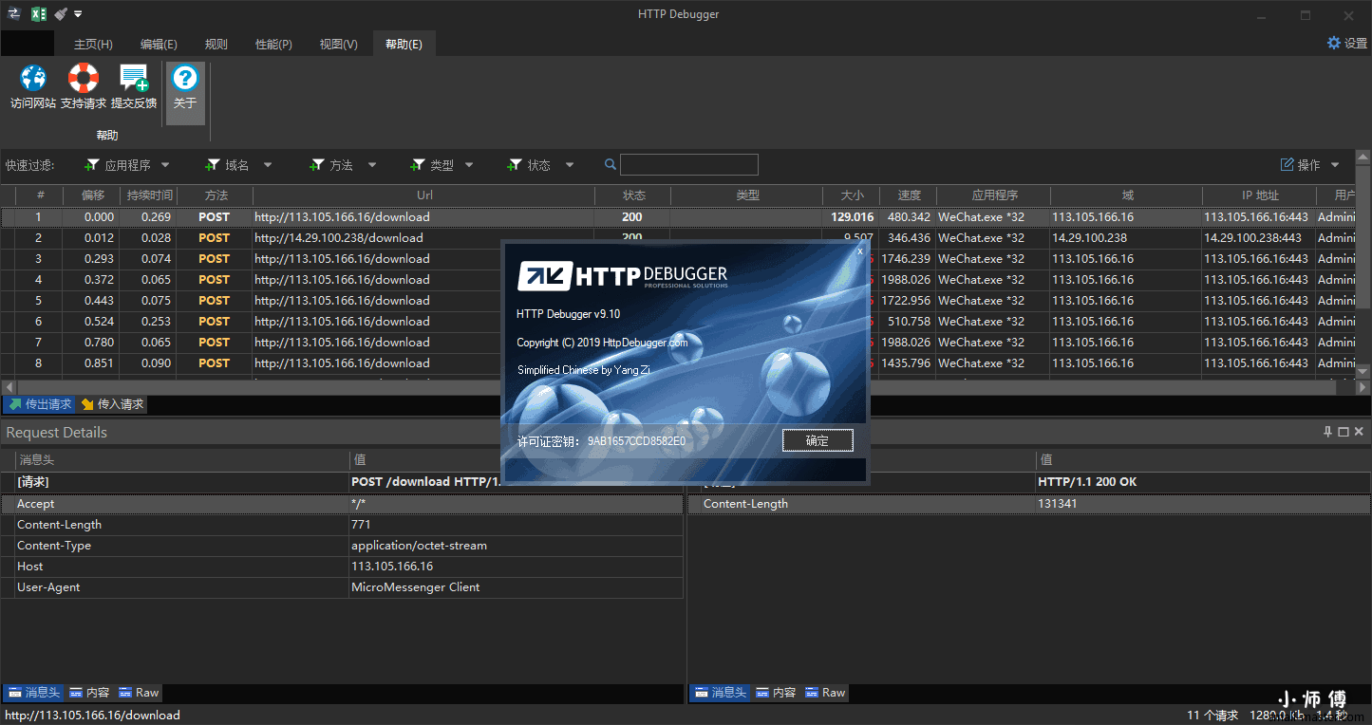Switch to the Performance (性能) ribbon tab

(273, 45)
